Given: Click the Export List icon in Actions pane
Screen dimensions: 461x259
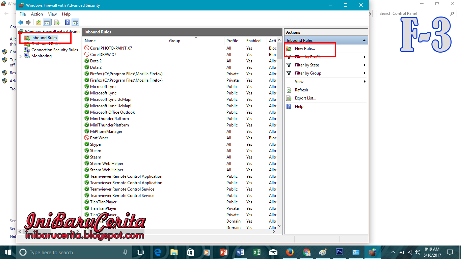Looking at the screenshot, I should [289, 98].
